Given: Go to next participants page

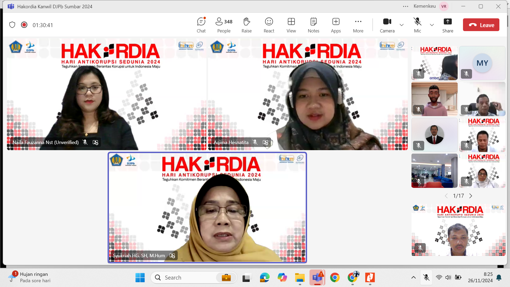Looking at the screenshot, I should pos(471,196).
